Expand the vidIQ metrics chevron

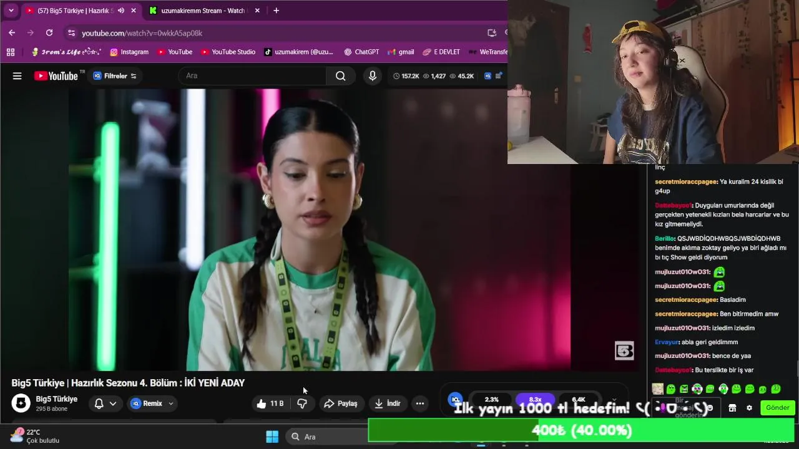coord(614,399)
